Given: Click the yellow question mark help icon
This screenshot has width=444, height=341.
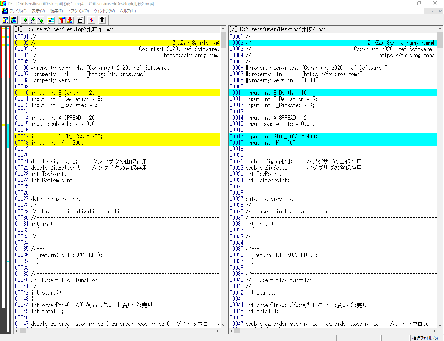Looking at the screenshot, I should pyautogui.click(x=102, y=20).
